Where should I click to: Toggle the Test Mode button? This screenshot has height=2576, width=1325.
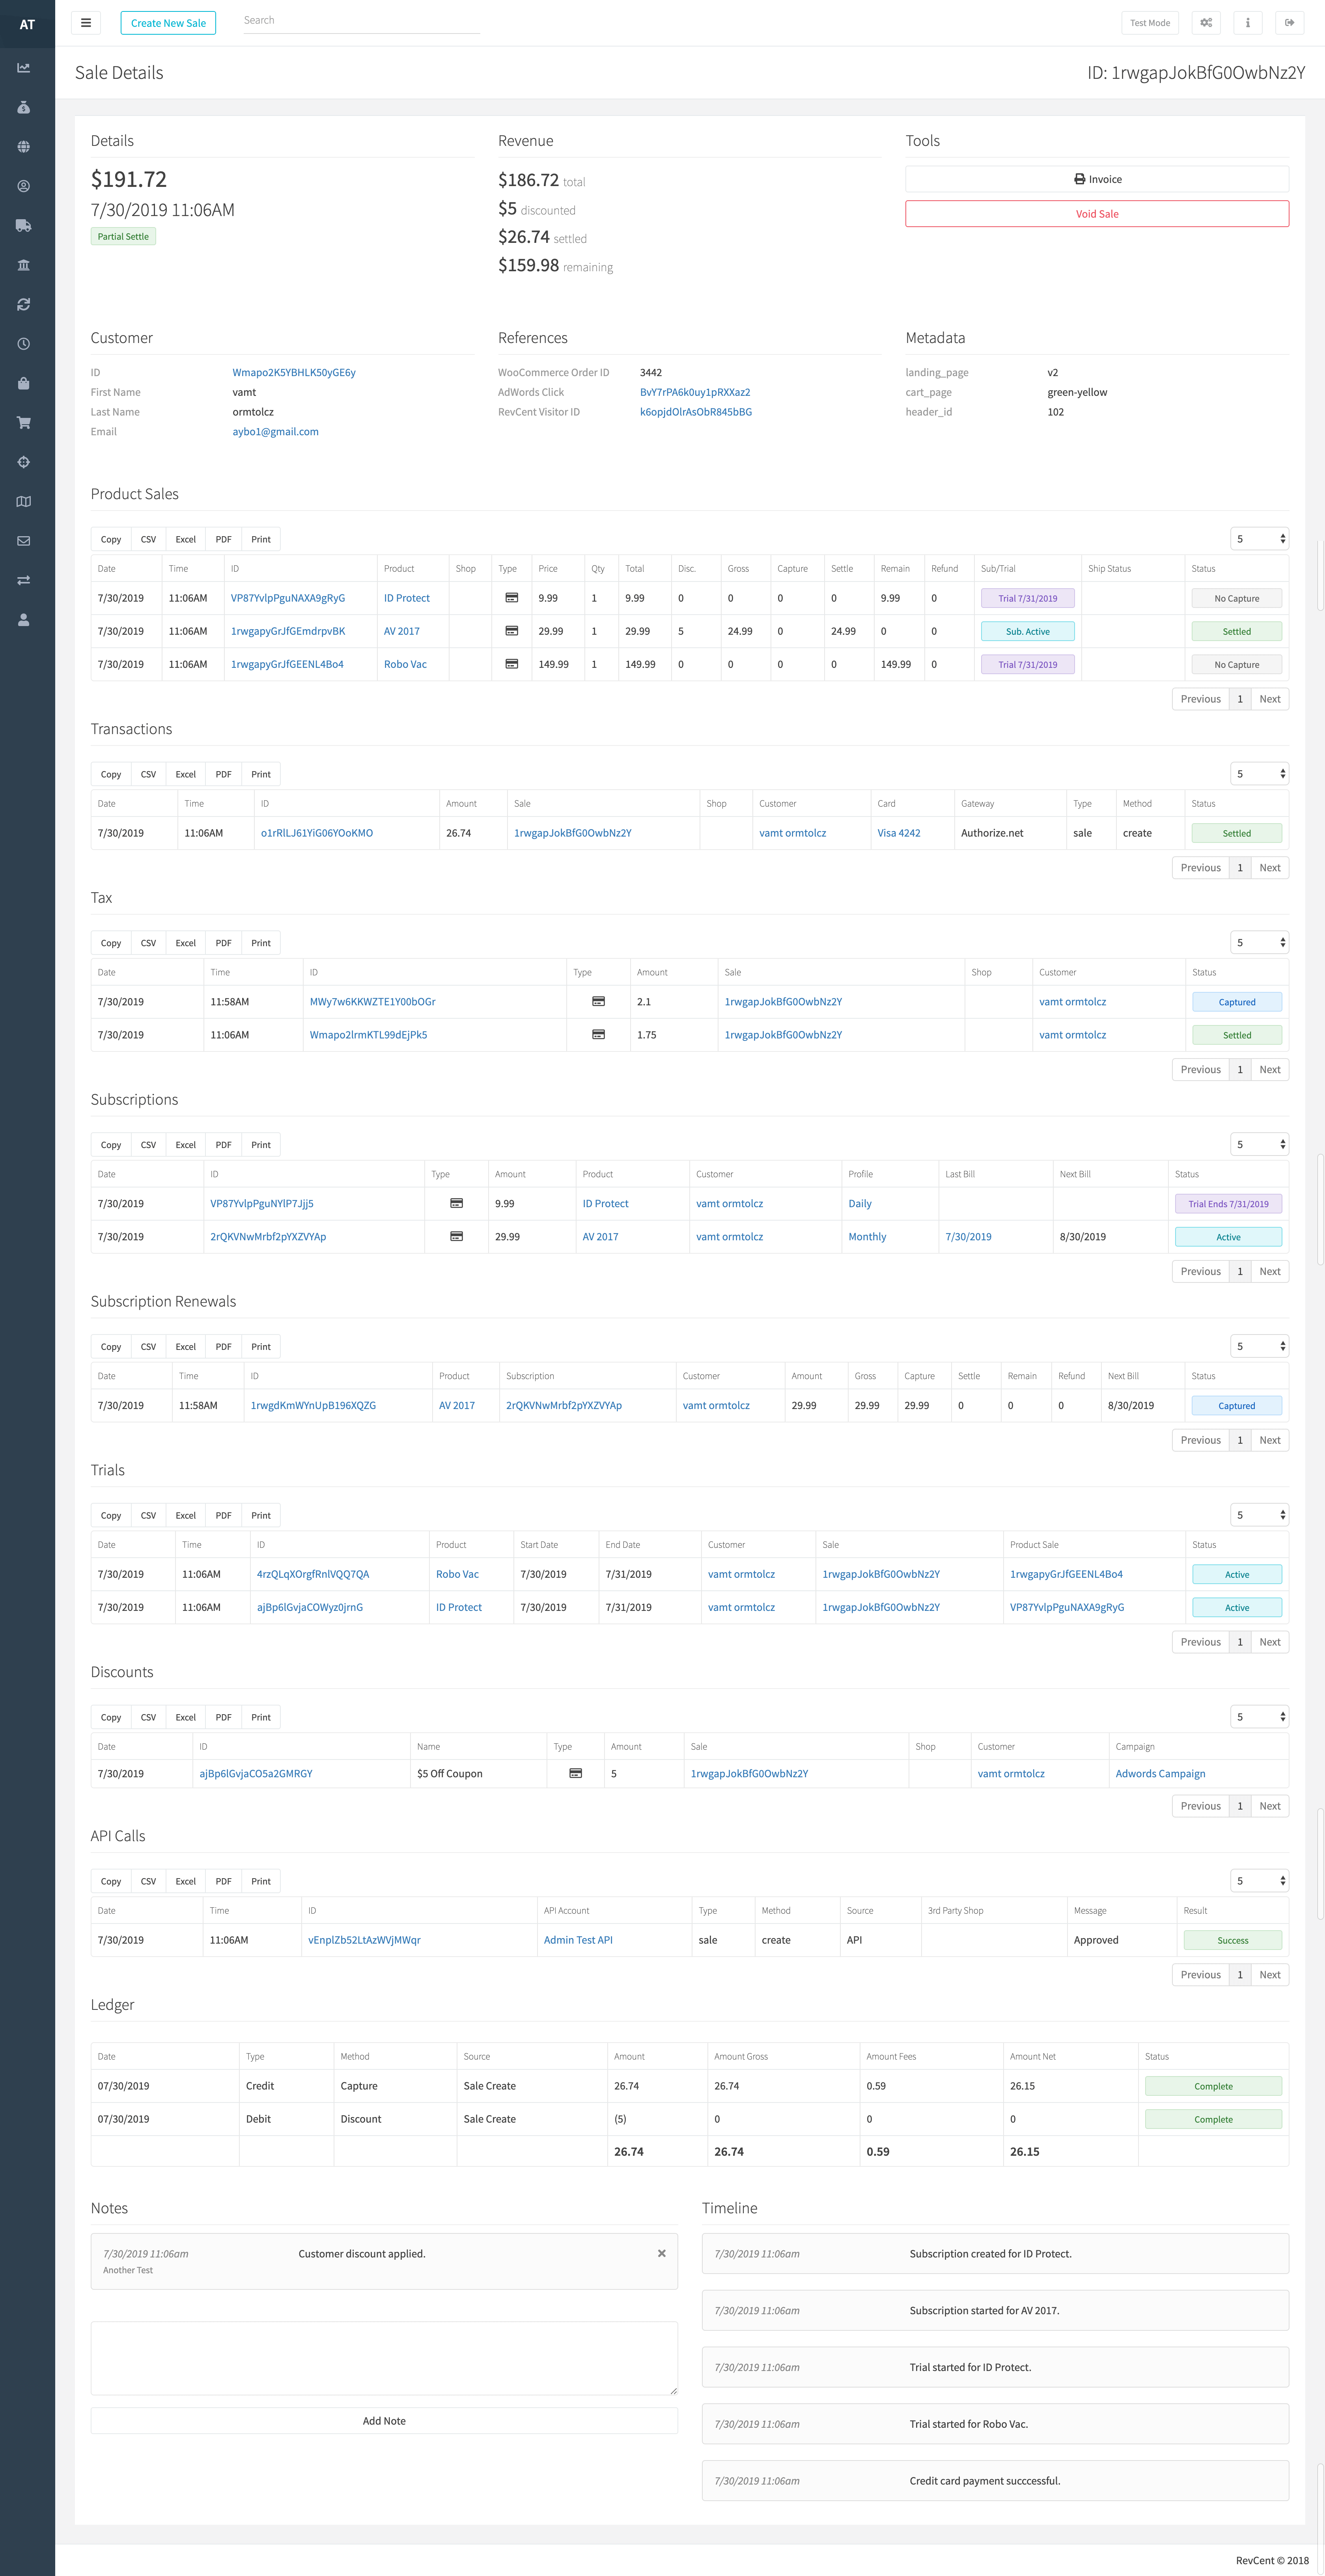click(1149, 23)
